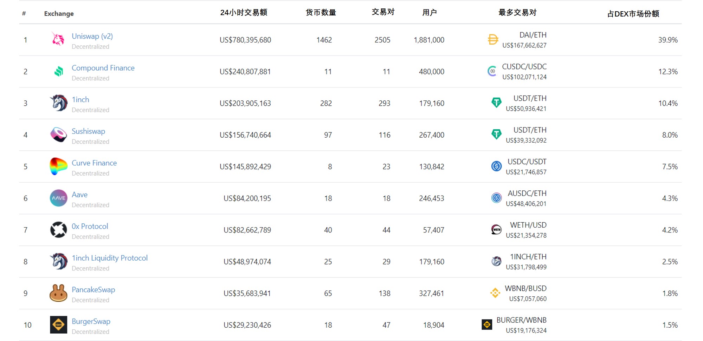
Task: Click the AUSDC/ETH trading pair
Action: point(527,194)
